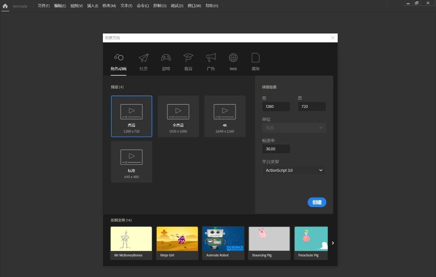
Task: Click the 预设 (4) heading
Action: coord(117,87)
